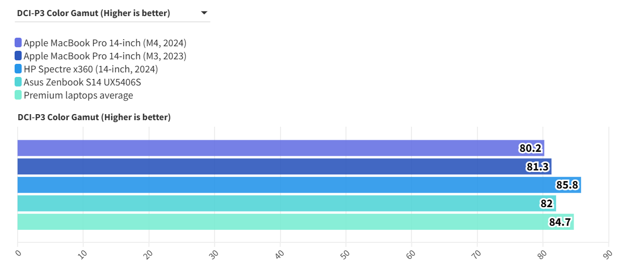Click the Premium laptops average legend label

click(x=78, y=95)
